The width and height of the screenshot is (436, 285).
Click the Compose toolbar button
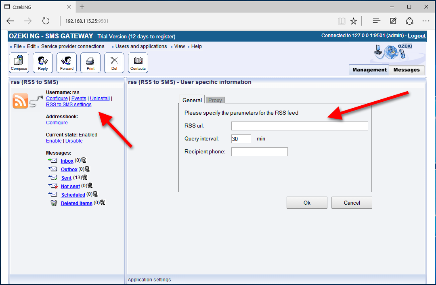19,63
